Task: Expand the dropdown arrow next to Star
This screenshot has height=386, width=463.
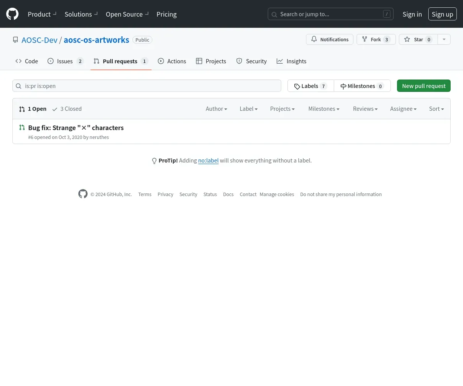Action: [444, 39]
